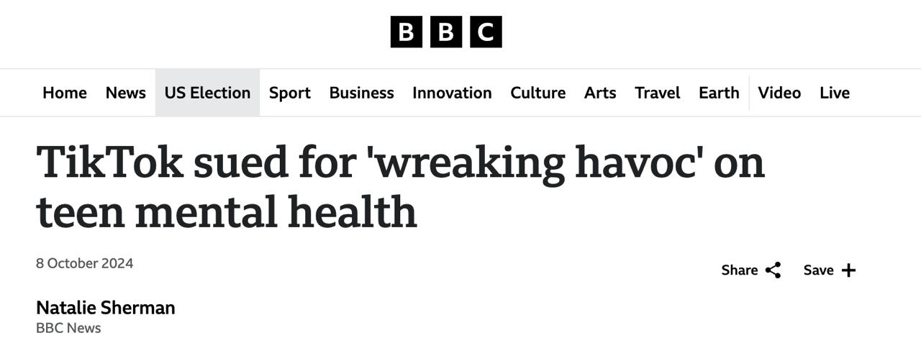This screenshot has height=343, width=921.
Task: Click the Share button label
Action: pos(739,270)
